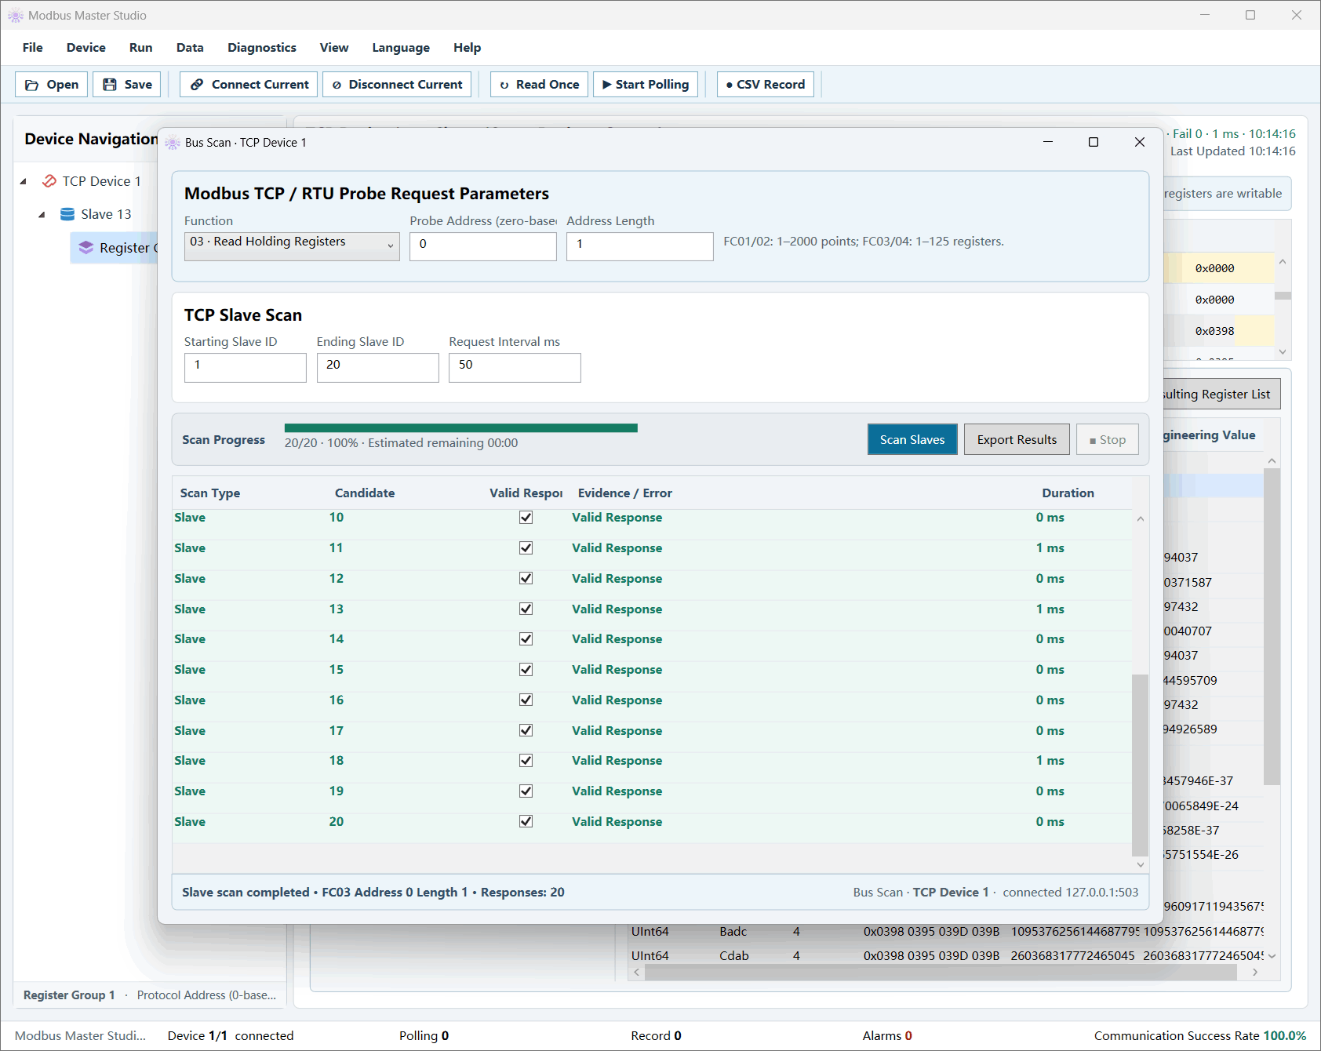The image size is (1321, 1051).
Task: Toggle Valid Response checkbox for Slave 18
Action: point(526,761)
